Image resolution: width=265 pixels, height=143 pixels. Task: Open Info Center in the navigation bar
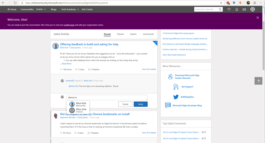pos(87,9)
